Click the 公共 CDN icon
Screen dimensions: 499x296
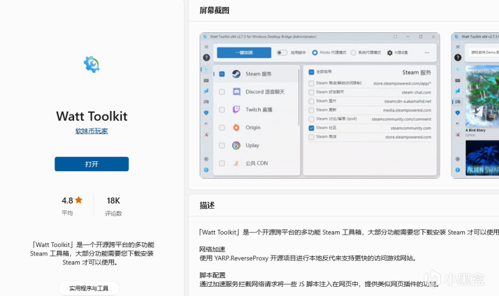click(x=236, y=164)
